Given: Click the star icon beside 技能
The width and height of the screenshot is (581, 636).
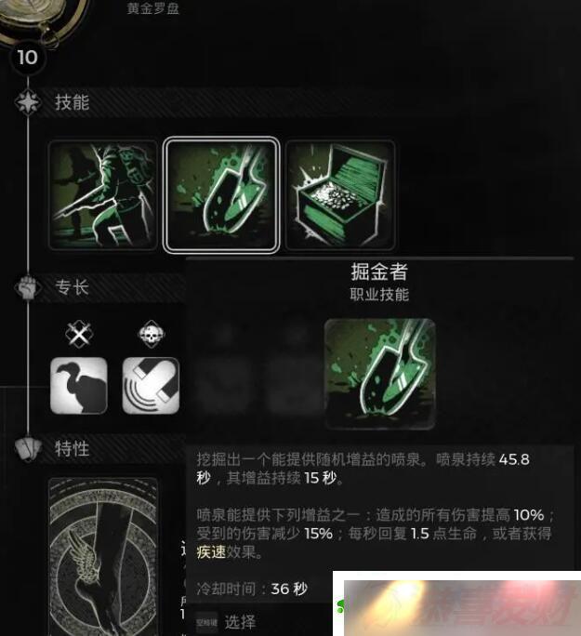Looking at the screenshot, I should click(x=28, y=102).
